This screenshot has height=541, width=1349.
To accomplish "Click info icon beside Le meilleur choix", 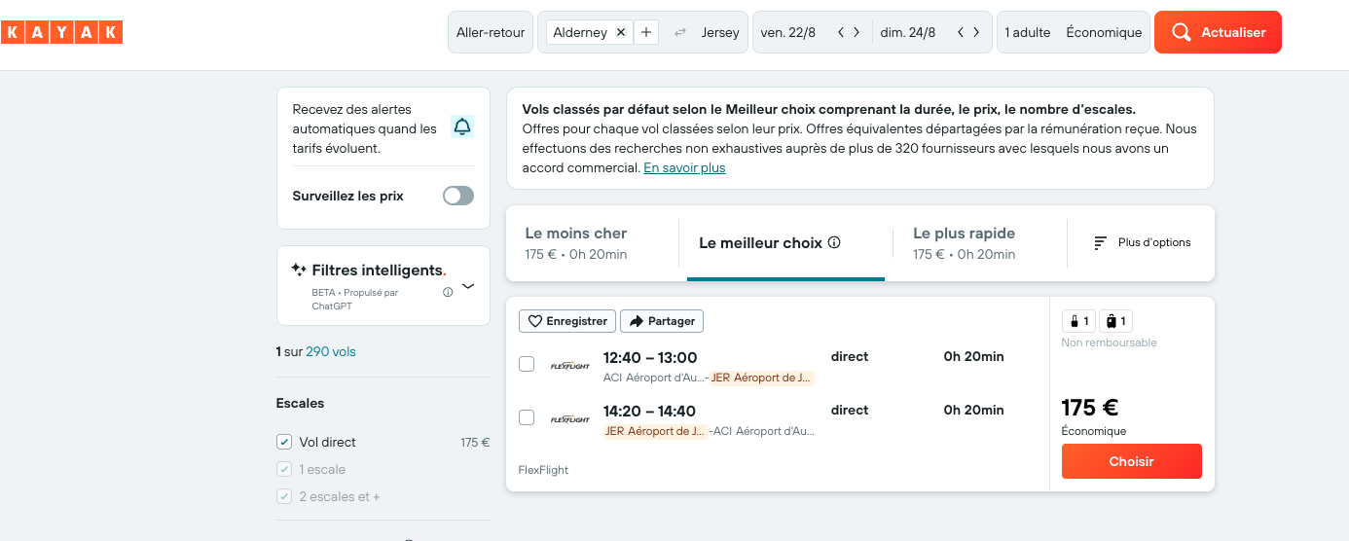I will (834, 242).
